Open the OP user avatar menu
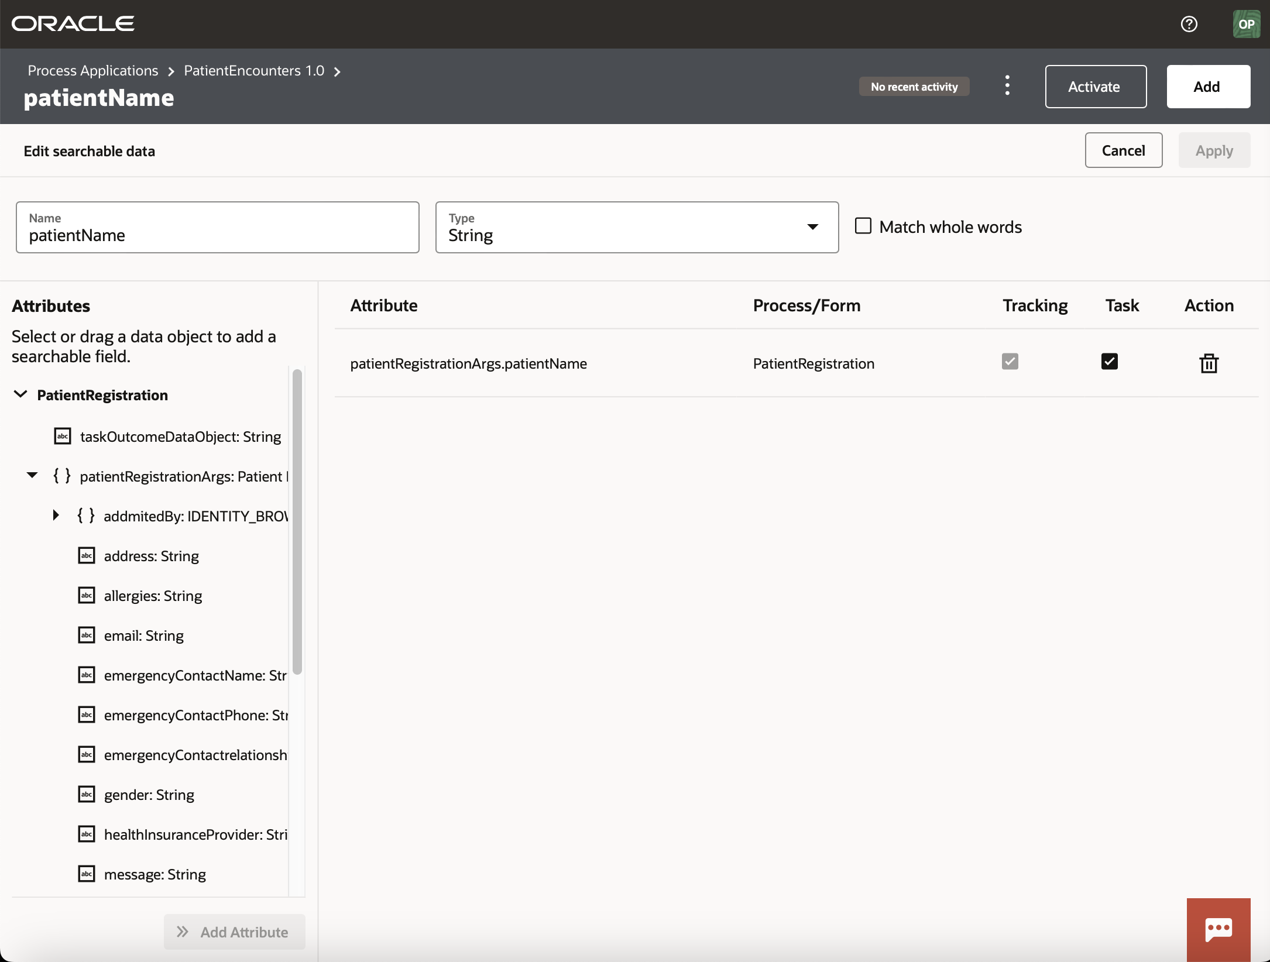1270x962 pixels. click(1247, 24)
